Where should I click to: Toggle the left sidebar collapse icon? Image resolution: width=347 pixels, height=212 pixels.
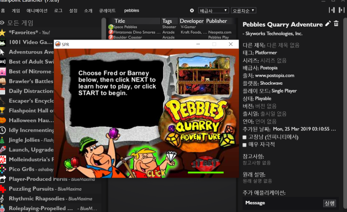tap(332, 10)
